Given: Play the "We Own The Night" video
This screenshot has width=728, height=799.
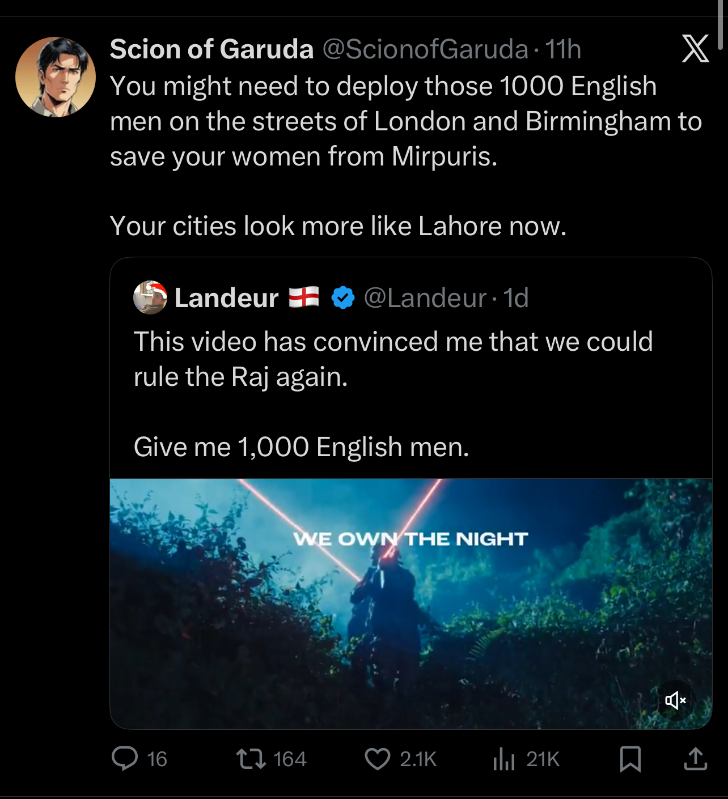Looking at the screenshot, I should 410,603.
